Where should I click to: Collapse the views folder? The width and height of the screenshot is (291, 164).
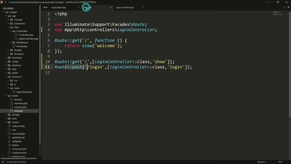8,88
